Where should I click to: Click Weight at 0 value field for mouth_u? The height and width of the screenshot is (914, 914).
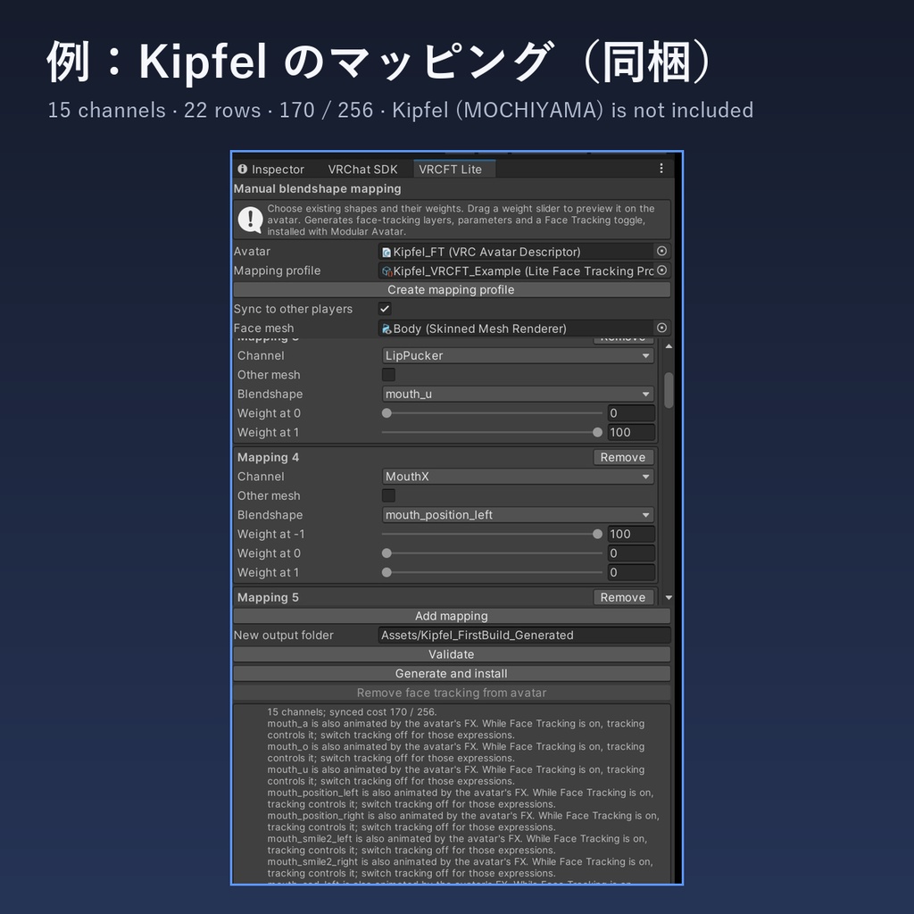(631, 413)
